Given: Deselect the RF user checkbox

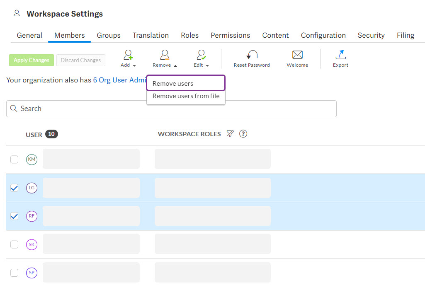Looking at the screenshot, I should pos(14,216).
